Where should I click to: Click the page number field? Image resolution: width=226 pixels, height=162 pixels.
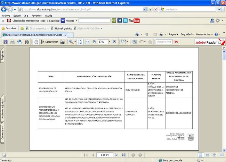[104, 155]
